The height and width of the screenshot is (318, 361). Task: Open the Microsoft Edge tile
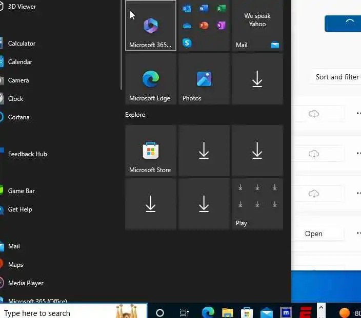151,79
